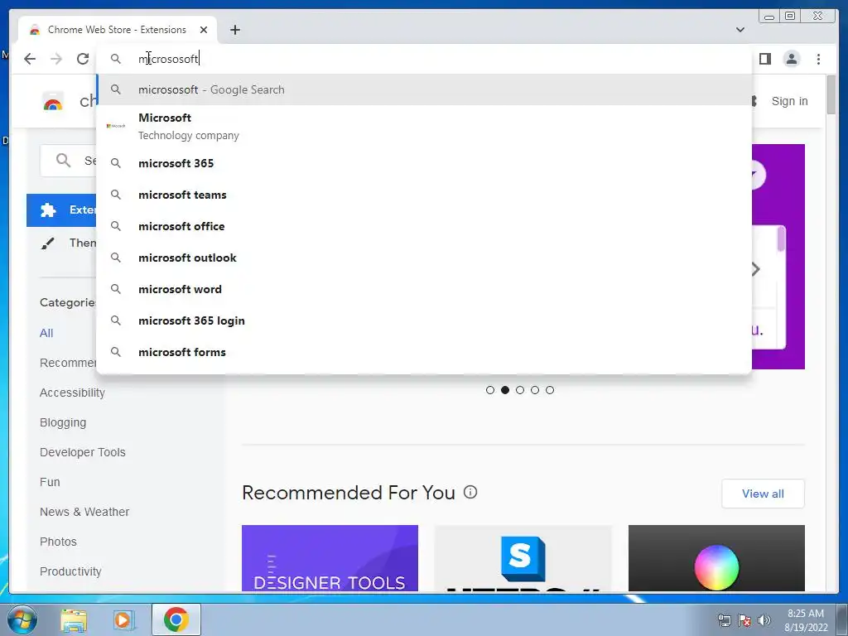Click the Web Store settings gear
848x636 pixels.
(754, 101)
